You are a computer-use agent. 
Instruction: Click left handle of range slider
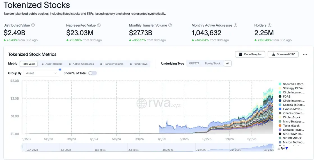pos(22,147)
